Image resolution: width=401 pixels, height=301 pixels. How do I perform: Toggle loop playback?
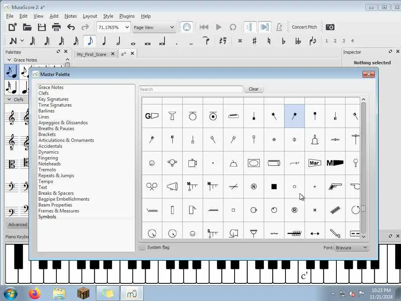click(x=233, y=27)
